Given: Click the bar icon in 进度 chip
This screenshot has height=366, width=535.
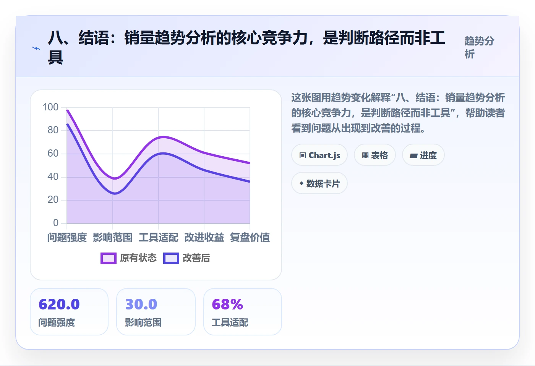Looking at the screenshot, I should pos(413,155).
